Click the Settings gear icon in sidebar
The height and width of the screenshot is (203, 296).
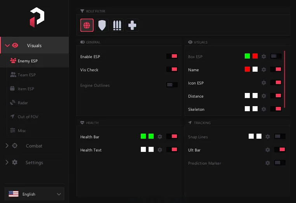click(x=15, y=162)
